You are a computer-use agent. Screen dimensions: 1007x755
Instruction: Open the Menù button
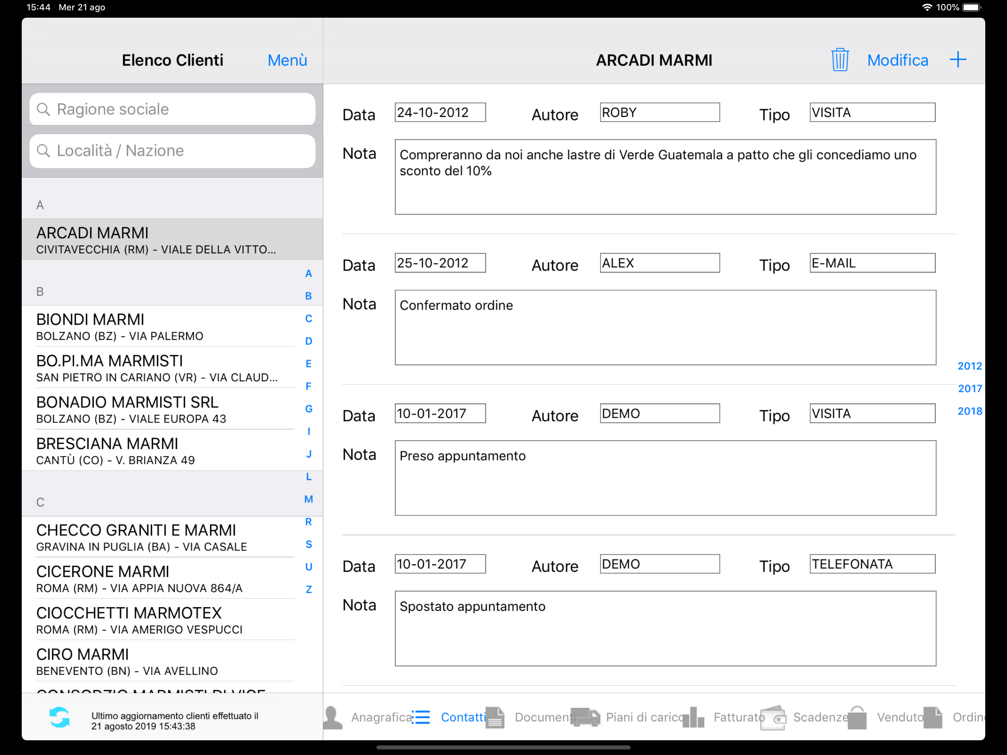click(287, 60)
